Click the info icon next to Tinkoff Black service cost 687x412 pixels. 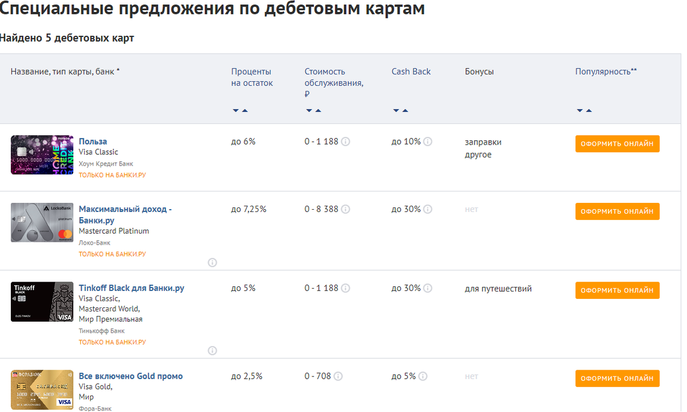click(x=345, y=288)
